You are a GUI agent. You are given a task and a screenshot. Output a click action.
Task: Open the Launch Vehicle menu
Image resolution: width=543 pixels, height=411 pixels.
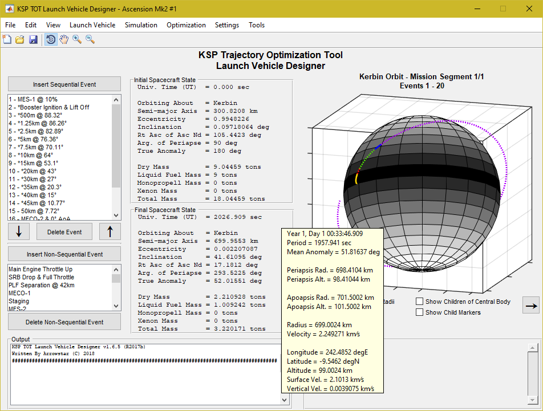click(x=92, y=25)
